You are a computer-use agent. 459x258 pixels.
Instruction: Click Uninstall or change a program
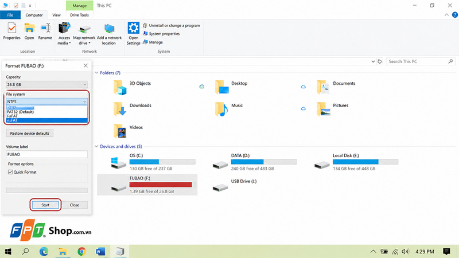click(172, 25)
